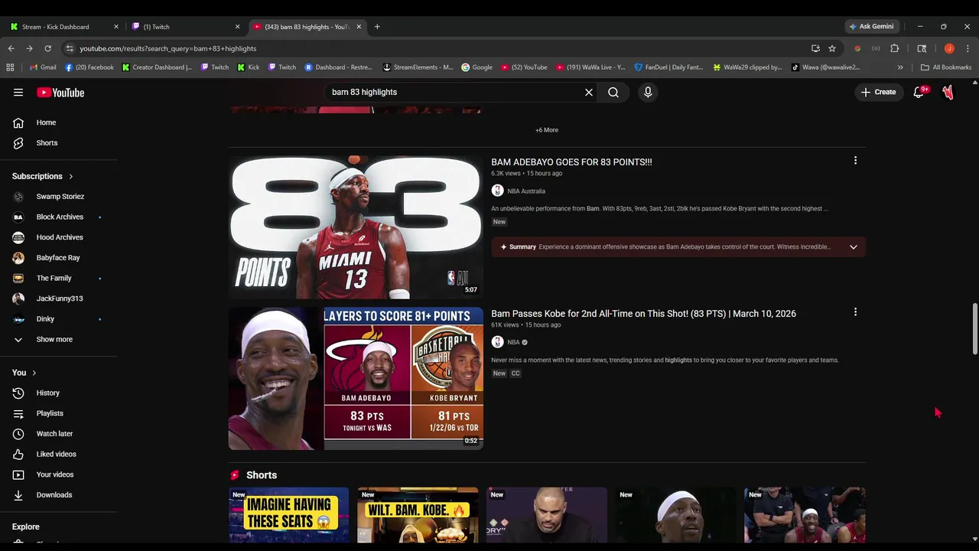Open the WILT. BAM. KOBE. short
The height and width of the screenshot is (551, 979).
418,514
